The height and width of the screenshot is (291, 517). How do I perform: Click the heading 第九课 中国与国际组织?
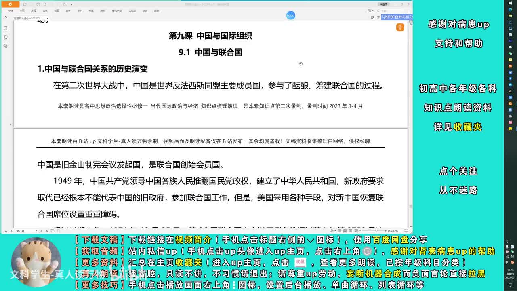tap(210, 36)
